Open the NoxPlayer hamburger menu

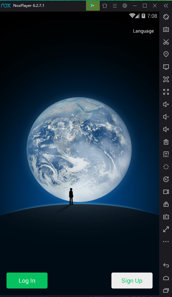pos(115,6)
